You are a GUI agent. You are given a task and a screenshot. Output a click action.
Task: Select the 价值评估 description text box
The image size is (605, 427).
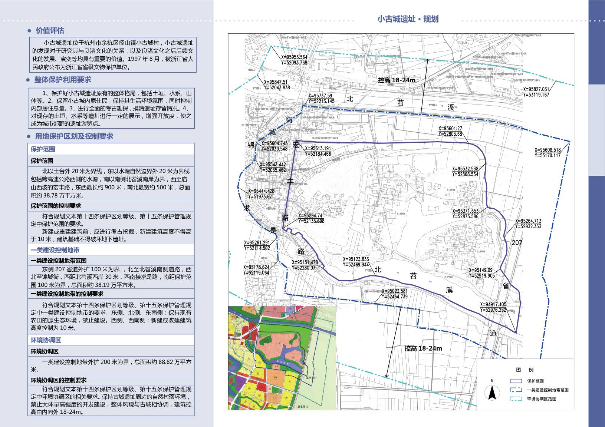point(112,55)
